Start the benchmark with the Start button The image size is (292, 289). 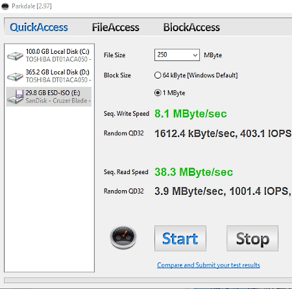click(x=180, y=238)
